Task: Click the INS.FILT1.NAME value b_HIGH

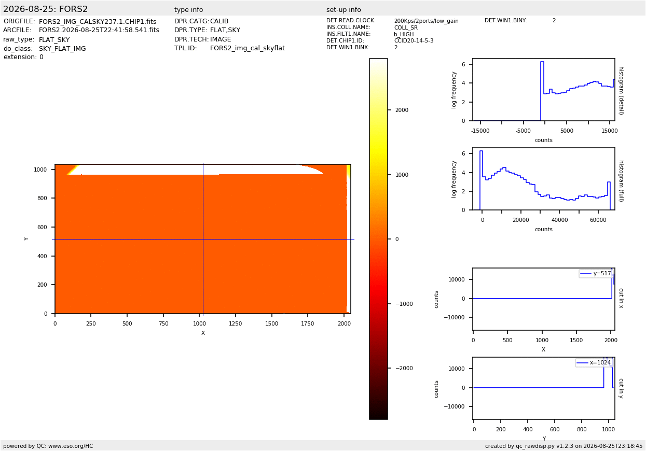Action: [x=404, y=35]
